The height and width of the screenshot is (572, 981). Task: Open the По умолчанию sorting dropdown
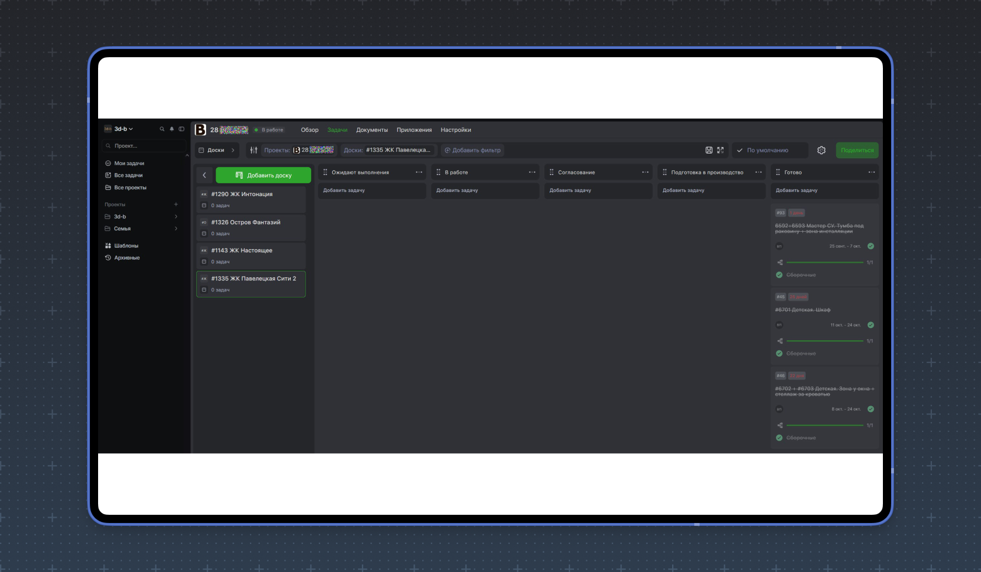[769, 150]
